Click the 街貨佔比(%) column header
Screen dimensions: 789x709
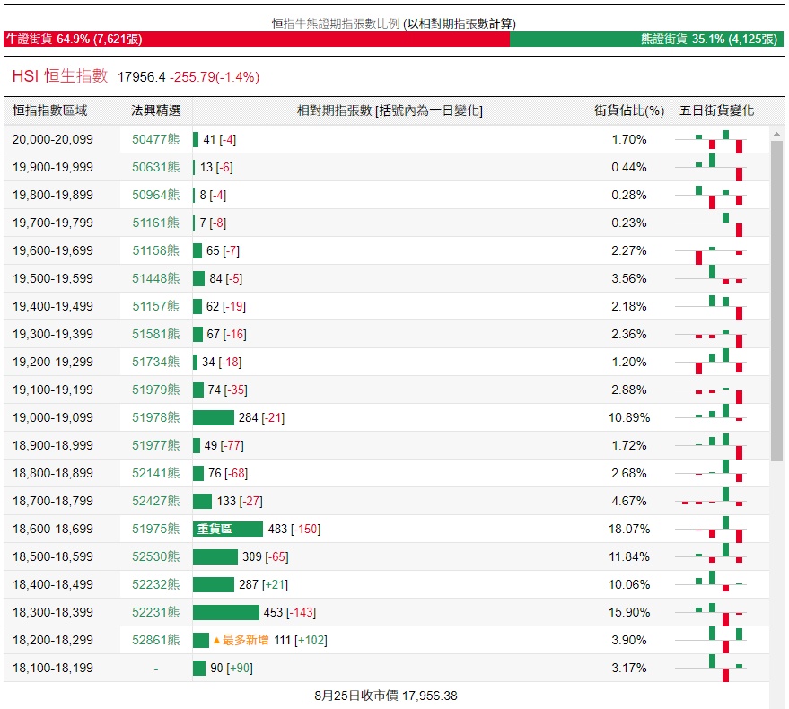pos(629,110)
